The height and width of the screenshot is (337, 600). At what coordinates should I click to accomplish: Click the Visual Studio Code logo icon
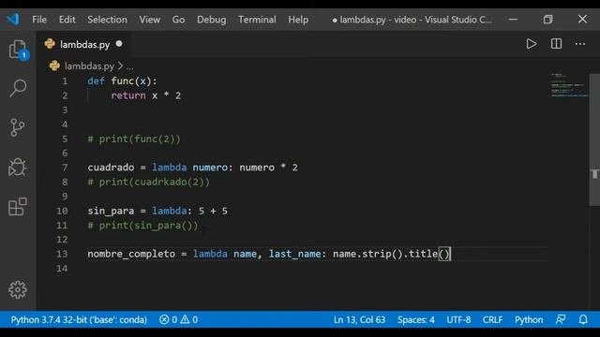[13, 19]
